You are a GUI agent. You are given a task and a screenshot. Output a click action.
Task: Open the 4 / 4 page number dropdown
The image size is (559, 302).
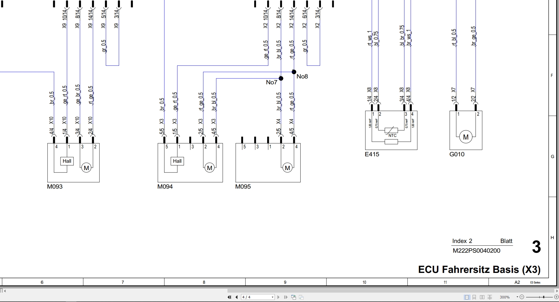click(273, 297)
